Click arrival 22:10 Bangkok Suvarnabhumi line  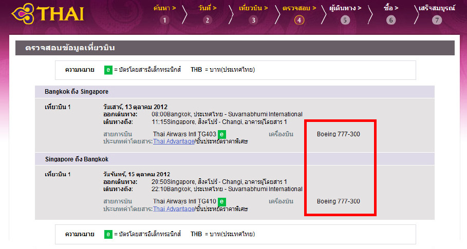227,189
